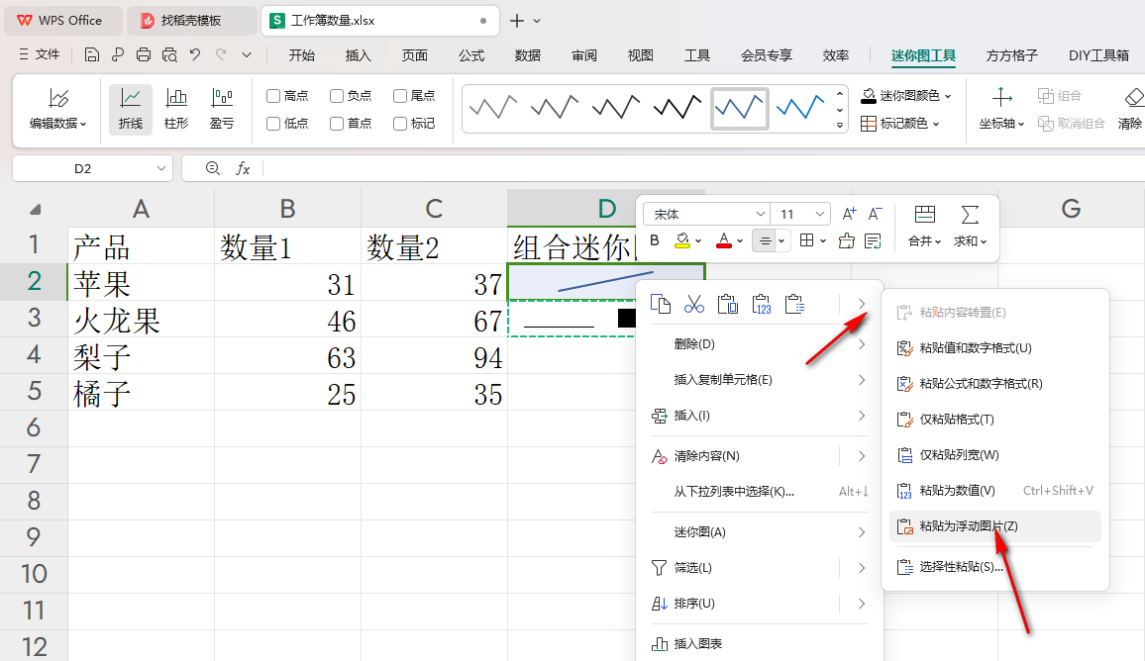Open the 迷你图(A) context submenu
The width and height of the screenshot is (1145, 661).
coord(759,531)
